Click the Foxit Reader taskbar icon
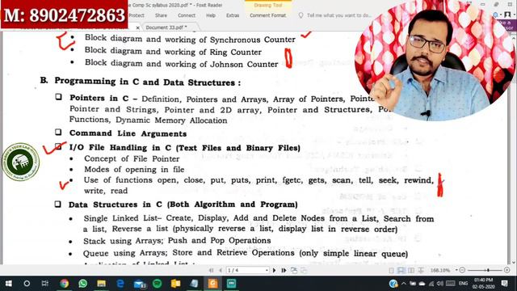The height and width of the screenshot is (291, 517). coord(212,284)
